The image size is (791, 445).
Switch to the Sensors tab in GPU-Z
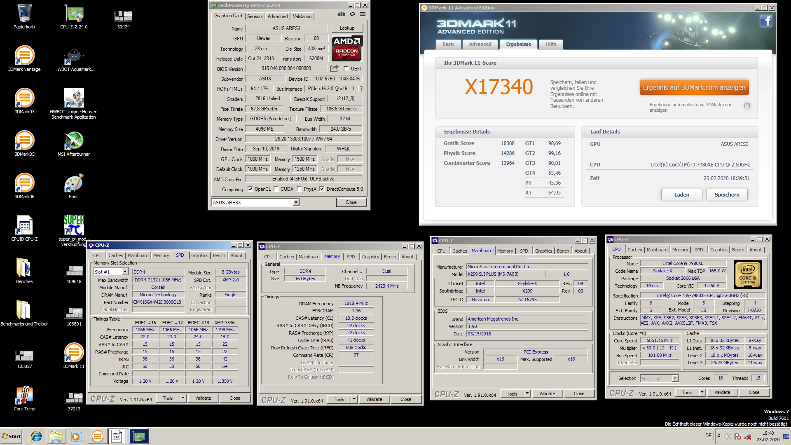(x=255, y=16)
